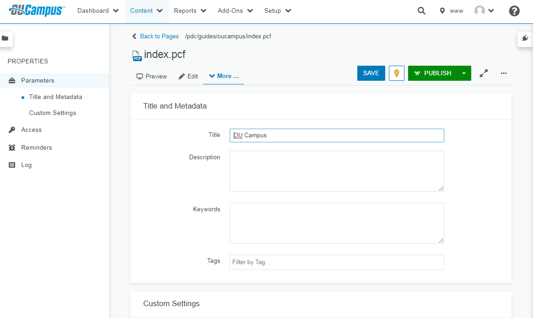Click the search magnifier icon

point(421,11)
